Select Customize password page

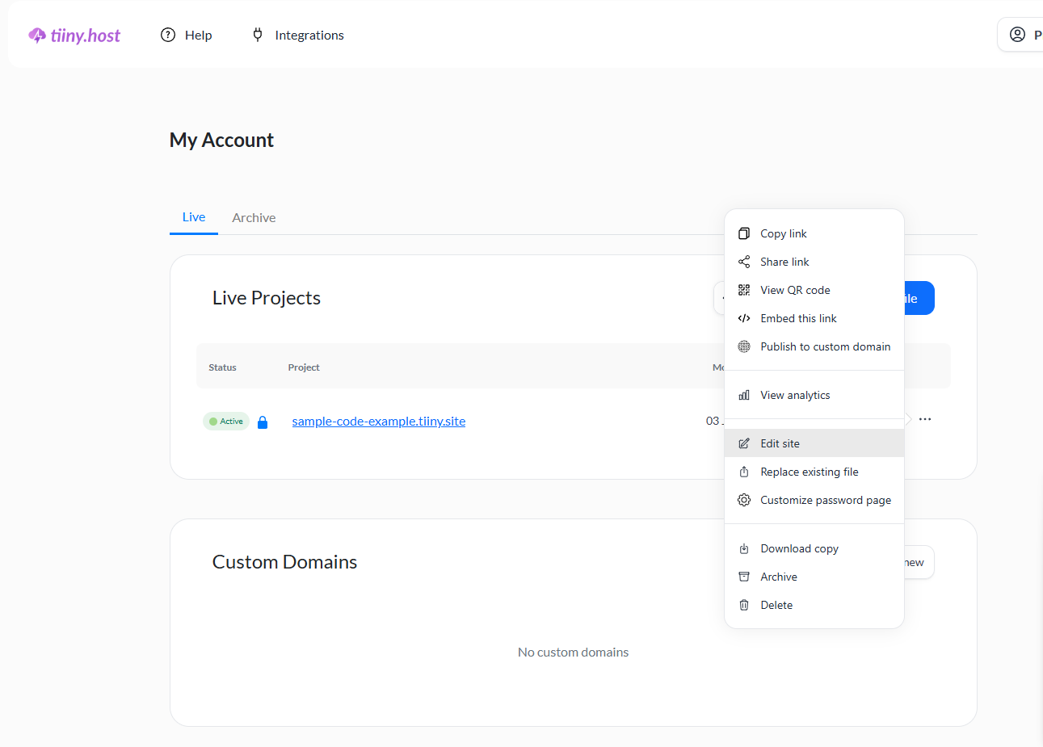point(825,500)
